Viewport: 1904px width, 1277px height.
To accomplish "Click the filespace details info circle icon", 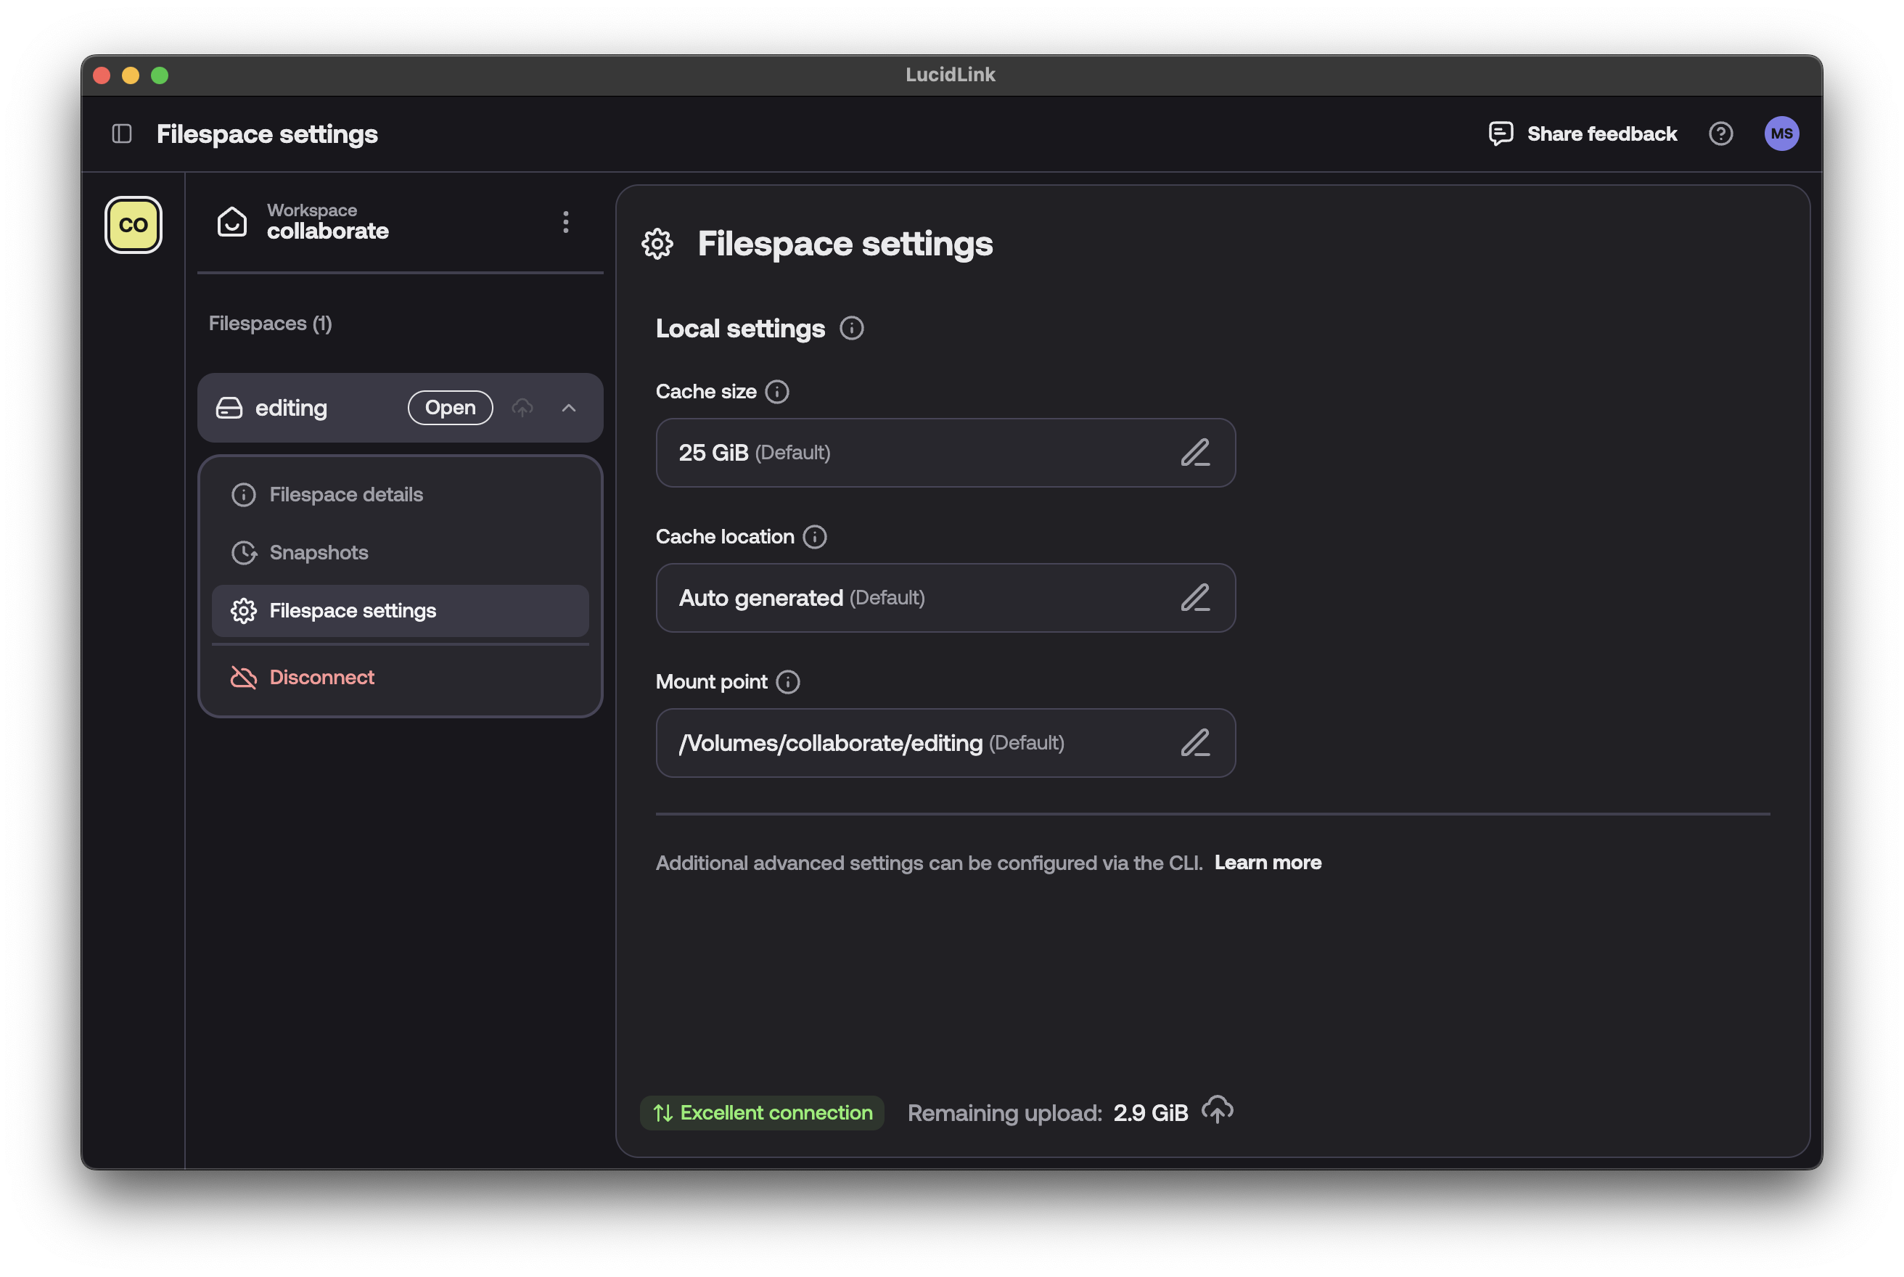I will (x=244, y=494).
